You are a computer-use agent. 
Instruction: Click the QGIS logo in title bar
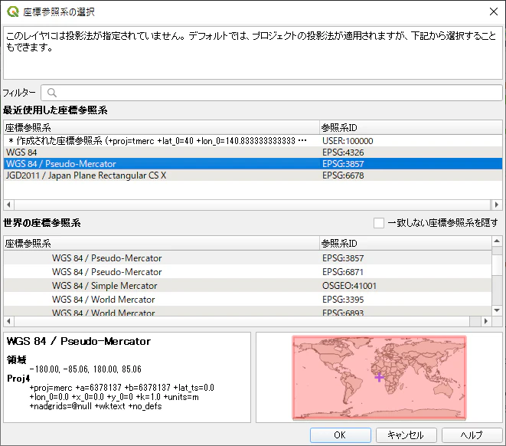(12, 11)
